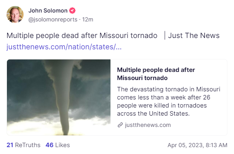Open John Solomon's profile avatar photo
The image size is (234, 154).
pos(15,15)
